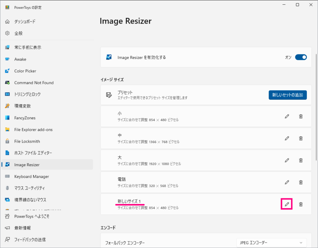Click the エンコード section heading
The image size is (318, 248).
[x=108, y=228]
